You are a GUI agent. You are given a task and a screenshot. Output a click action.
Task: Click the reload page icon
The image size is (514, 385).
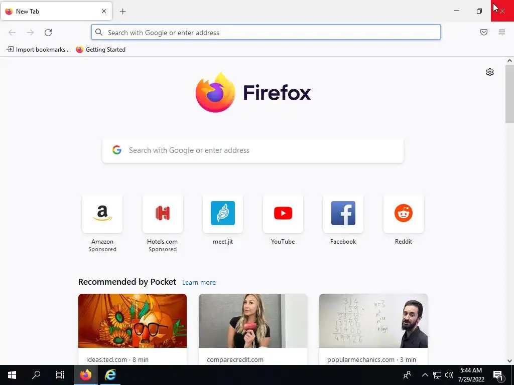click(x=48, y=33)
